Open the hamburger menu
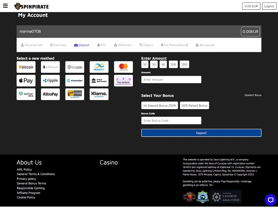The height and width of the screenshot is (209, 278). pos(5,6)
